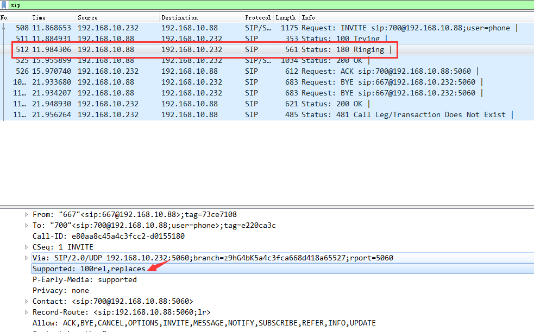Screen dimensions: 534x332
Task: Select the 481 Call Leg/Transaction Does Not Exist packet
Action: [x=217, y=115]
